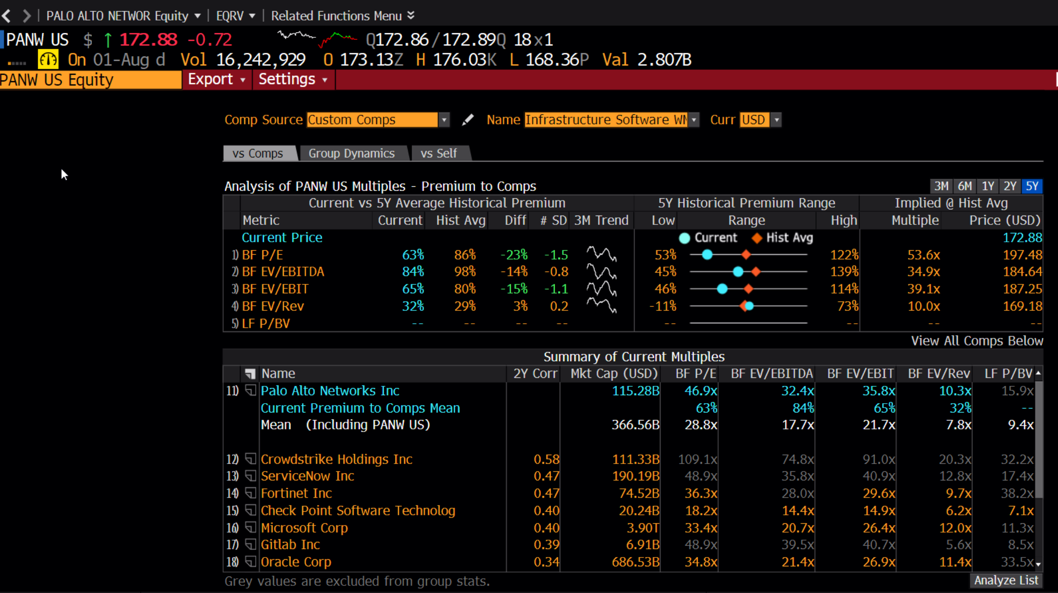The width and height of the screenshot is (1058, 593).
Task: Open the Comp Source dropdown
Action: [444, 120]
